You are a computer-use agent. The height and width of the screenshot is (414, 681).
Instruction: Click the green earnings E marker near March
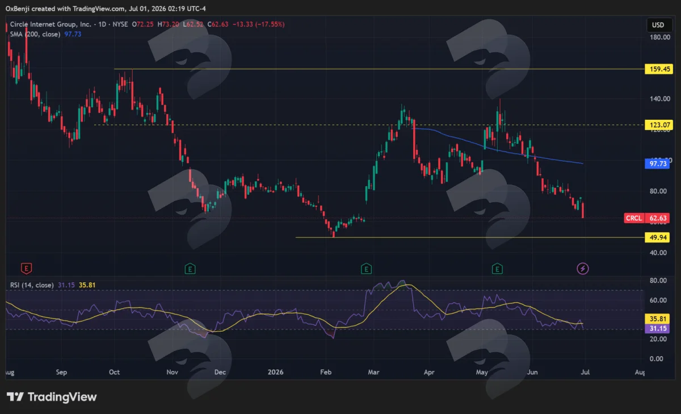[x=367, y=268]
